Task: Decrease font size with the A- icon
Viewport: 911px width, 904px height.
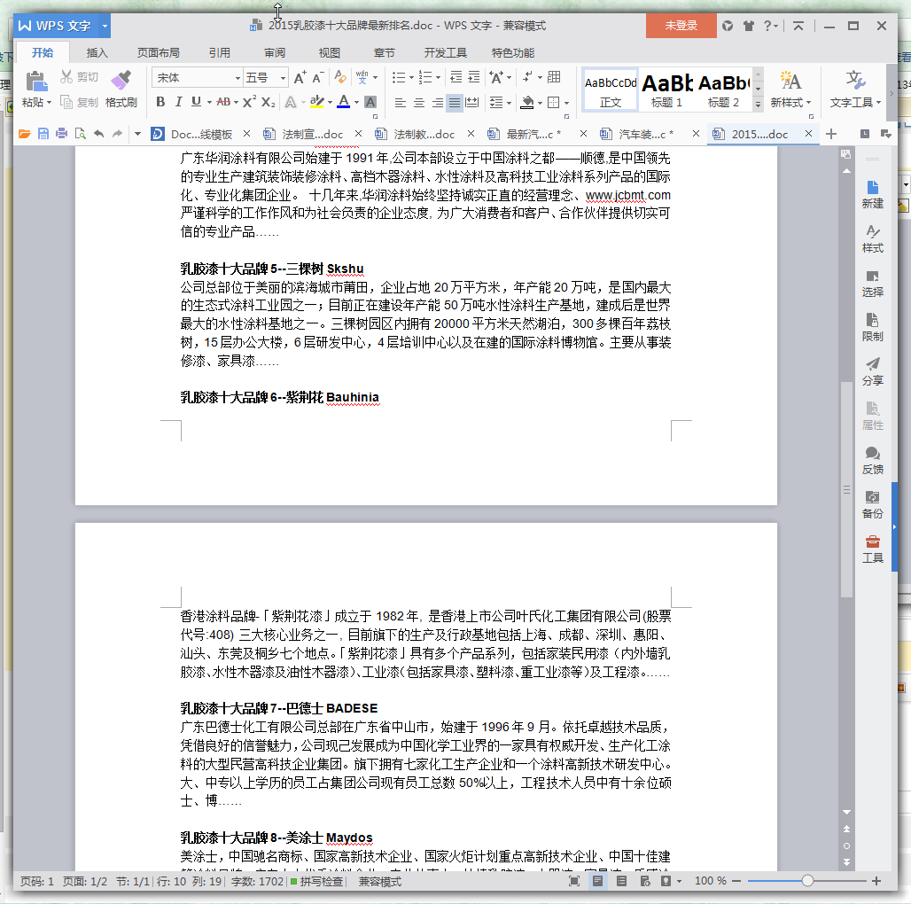Action: pyautogui.click(x=318, y=77)
